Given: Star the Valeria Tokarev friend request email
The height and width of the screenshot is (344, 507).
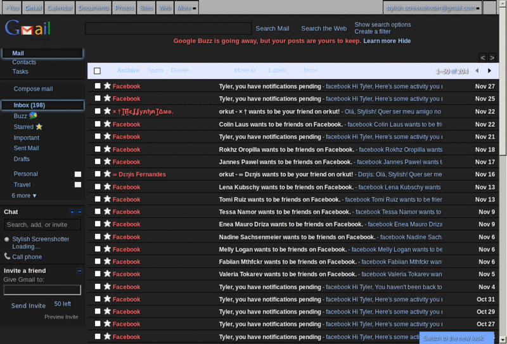Looking at the screenshot, I should coord(107,274).
